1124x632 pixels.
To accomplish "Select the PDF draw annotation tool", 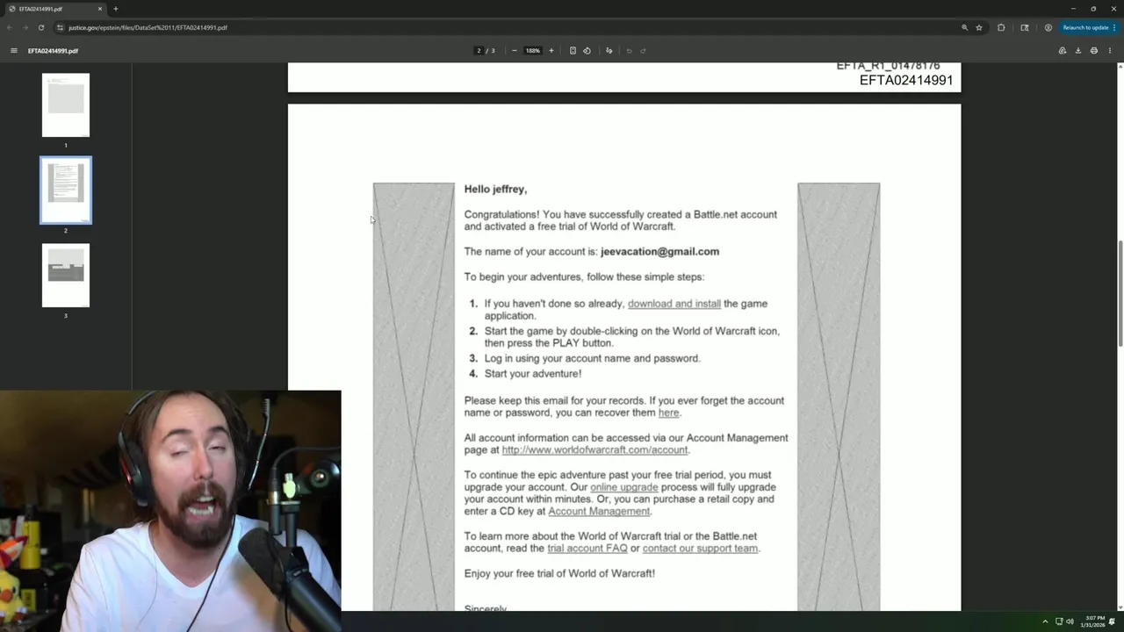I will click(609, 51).
